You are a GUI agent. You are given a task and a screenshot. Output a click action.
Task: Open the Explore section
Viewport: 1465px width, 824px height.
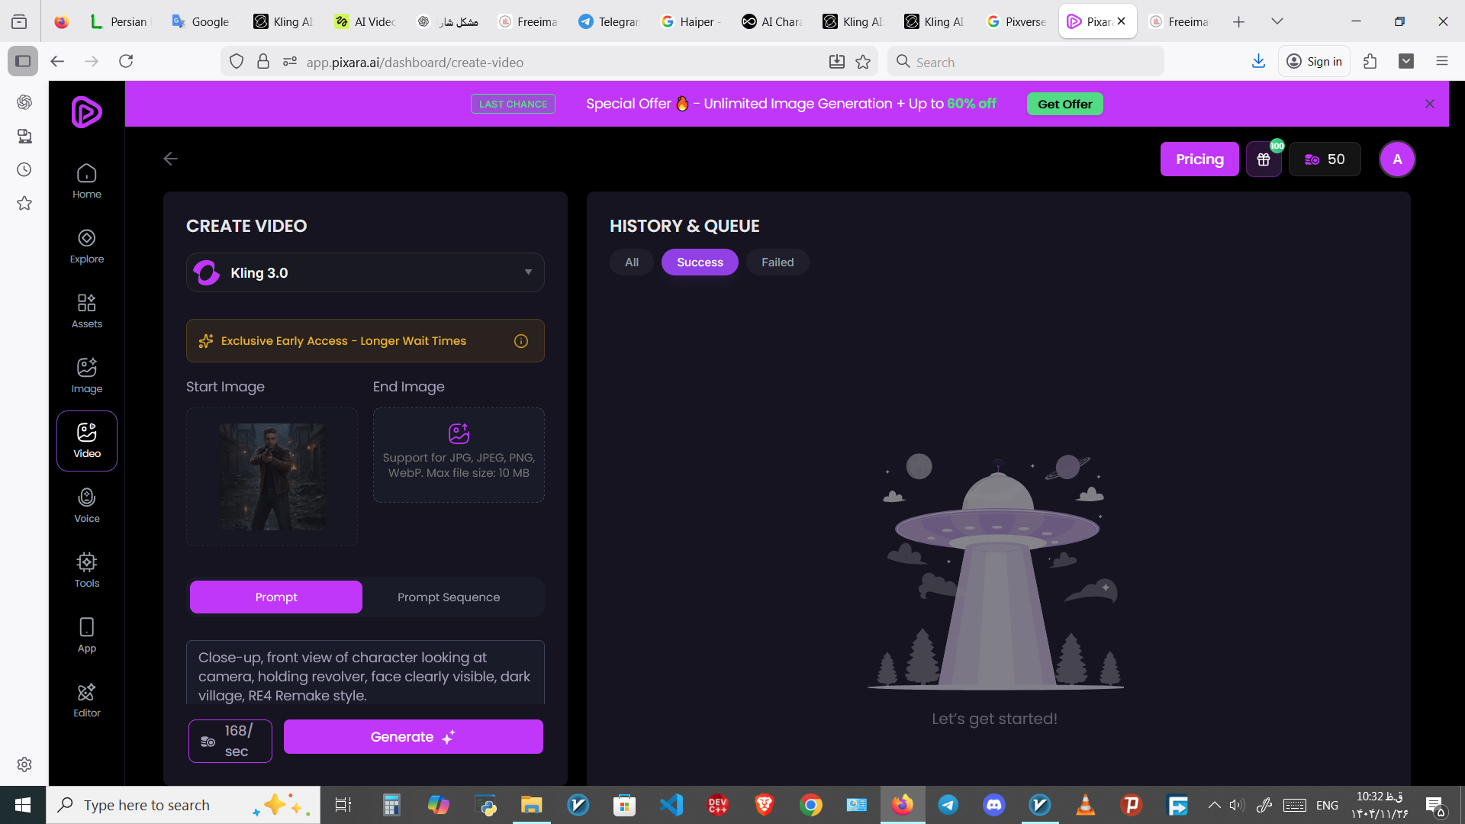click(87, 246)
